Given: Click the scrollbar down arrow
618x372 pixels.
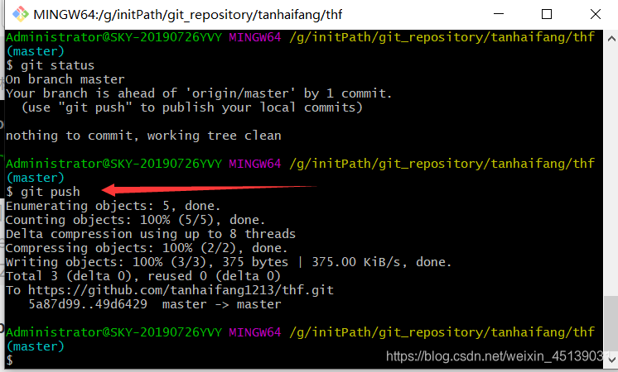Looking at the screenshot, I should [x=611, y=360].
